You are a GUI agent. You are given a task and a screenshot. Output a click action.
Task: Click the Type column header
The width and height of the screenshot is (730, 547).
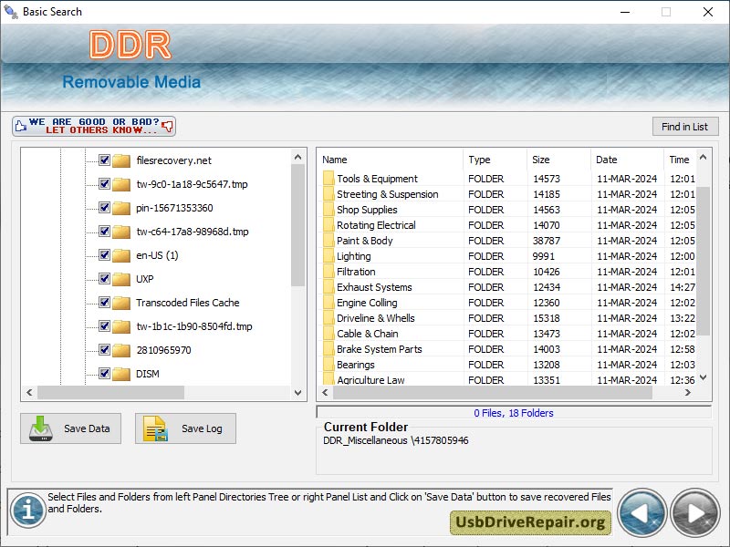point(495,160)
